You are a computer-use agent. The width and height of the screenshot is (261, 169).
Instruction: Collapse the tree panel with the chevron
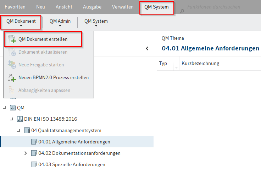[x=147, y=49]
